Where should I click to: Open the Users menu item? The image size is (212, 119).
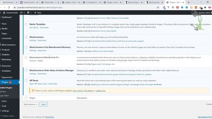4,101
